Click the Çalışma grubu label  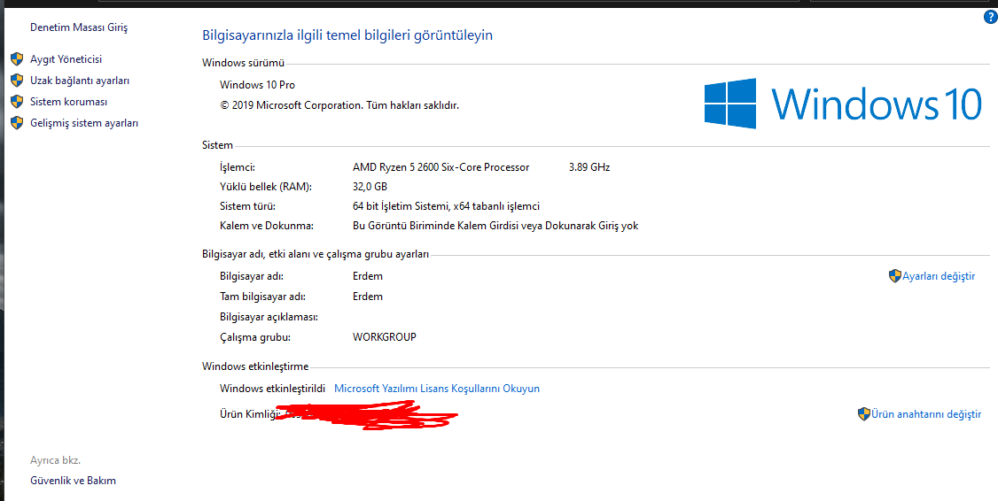(255, 337)
